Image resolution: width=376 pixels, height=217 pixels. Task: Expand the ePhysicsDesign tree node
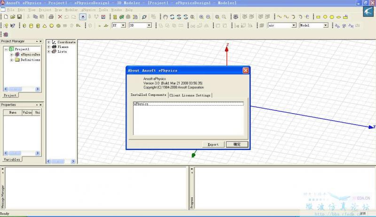click(x=11, y=54)
